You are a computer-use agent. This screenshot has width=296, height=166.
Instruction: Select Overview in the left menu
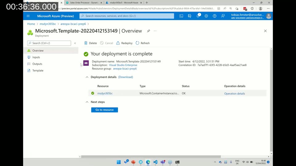pos(51,50)
